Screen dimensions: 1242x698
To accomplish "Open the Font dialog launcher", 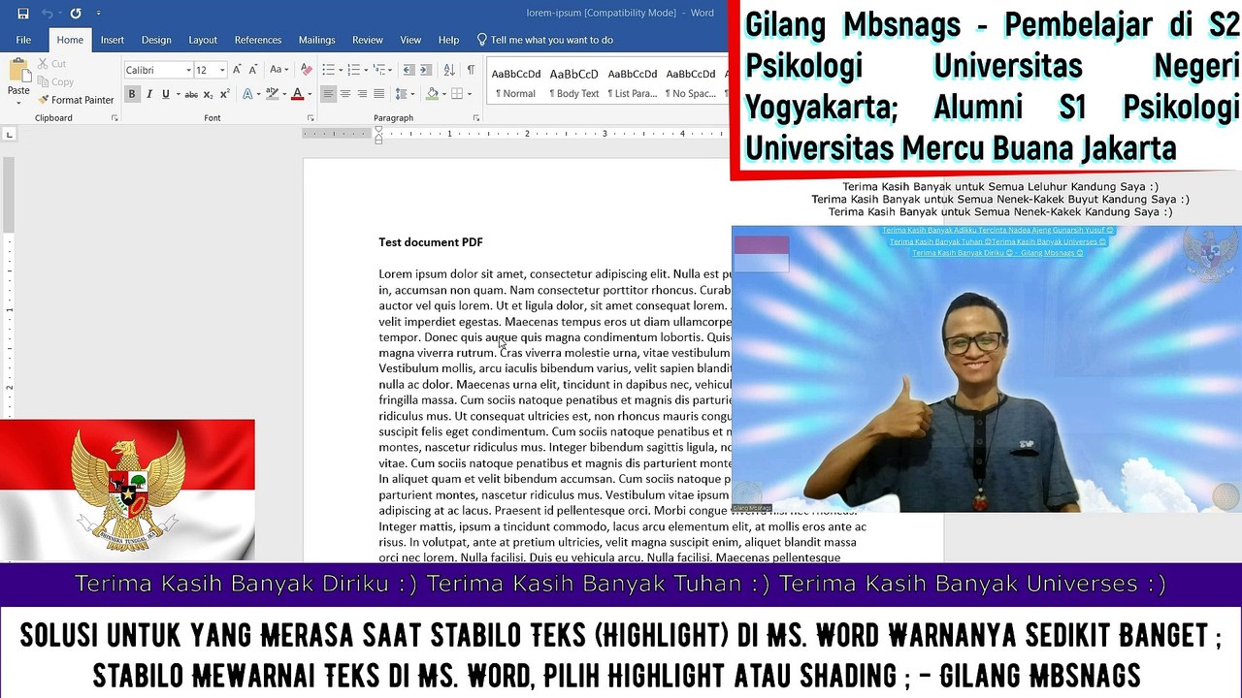I will point(310,118).
